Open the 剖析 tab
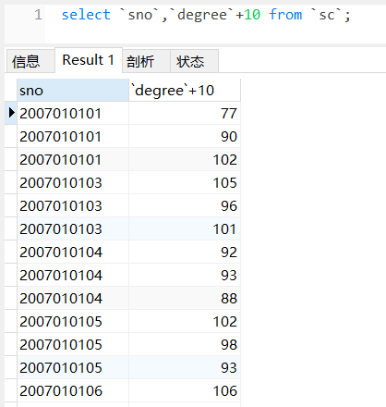The width and height of the screenshot is (386, 407). click(146, 61)
